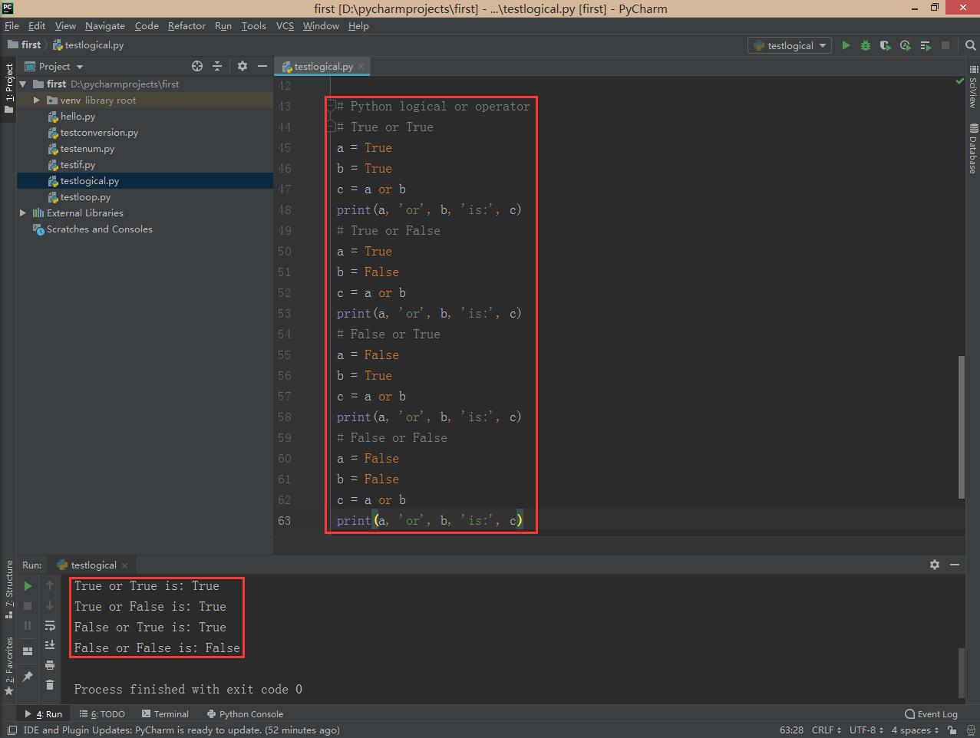Print the Run console output
Screen dimensions: 980x738
[x=50, y=665]
